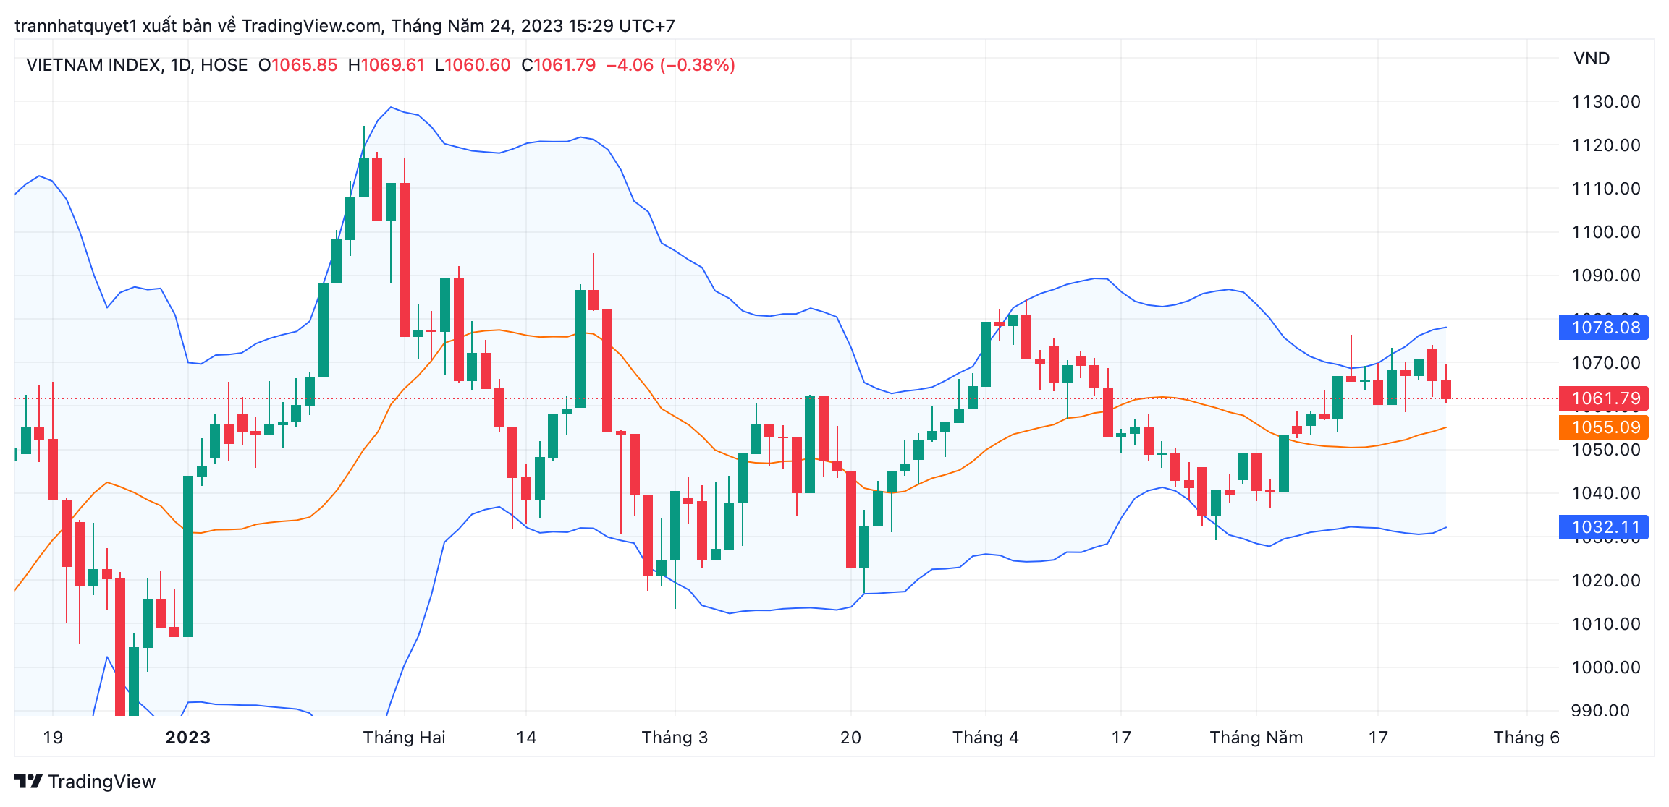Click the close value C1061.79
1669x807 pixels.
[x=559, y=65]
